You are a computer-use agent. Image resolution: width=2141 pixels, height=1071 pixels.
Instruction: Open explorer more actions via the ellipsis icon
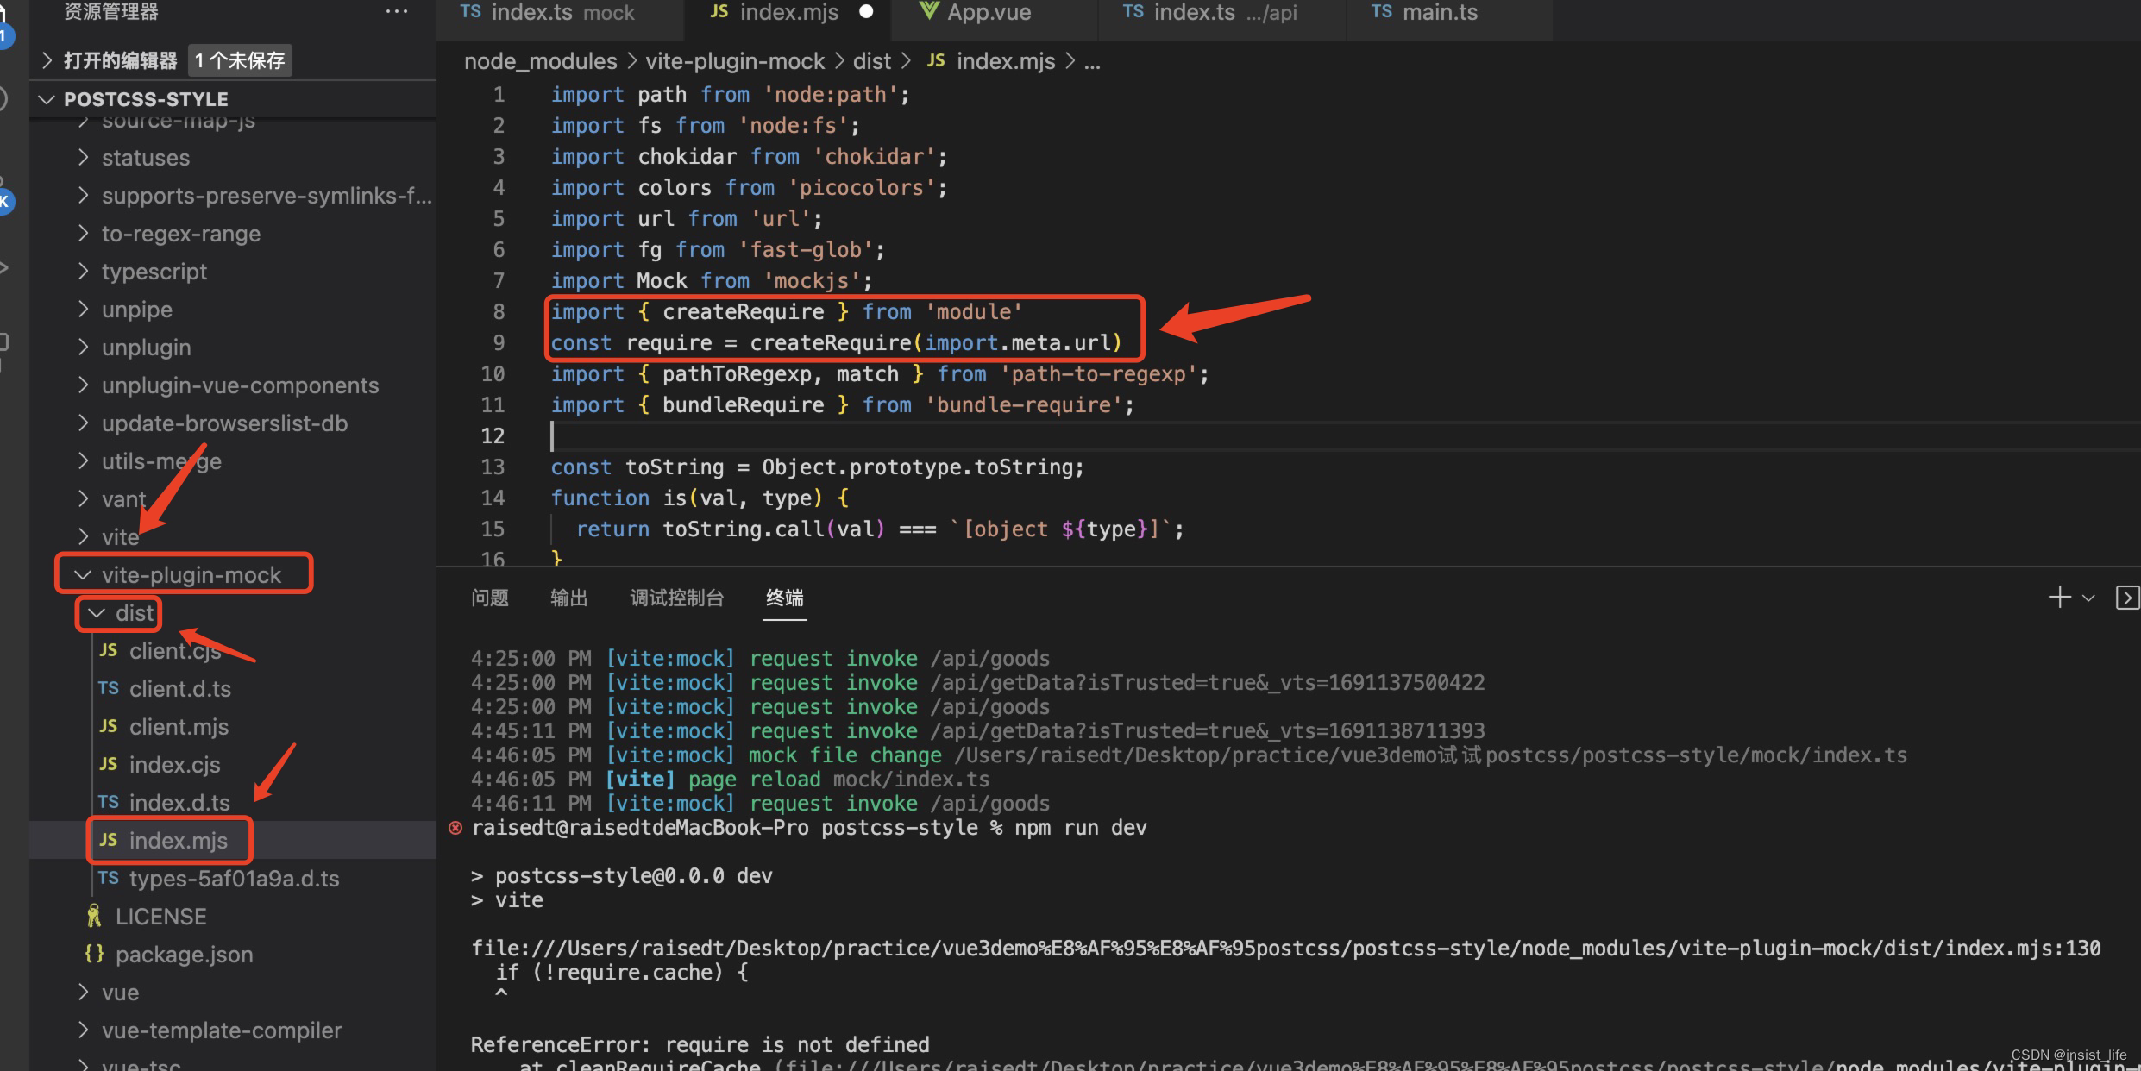[397, 11]
